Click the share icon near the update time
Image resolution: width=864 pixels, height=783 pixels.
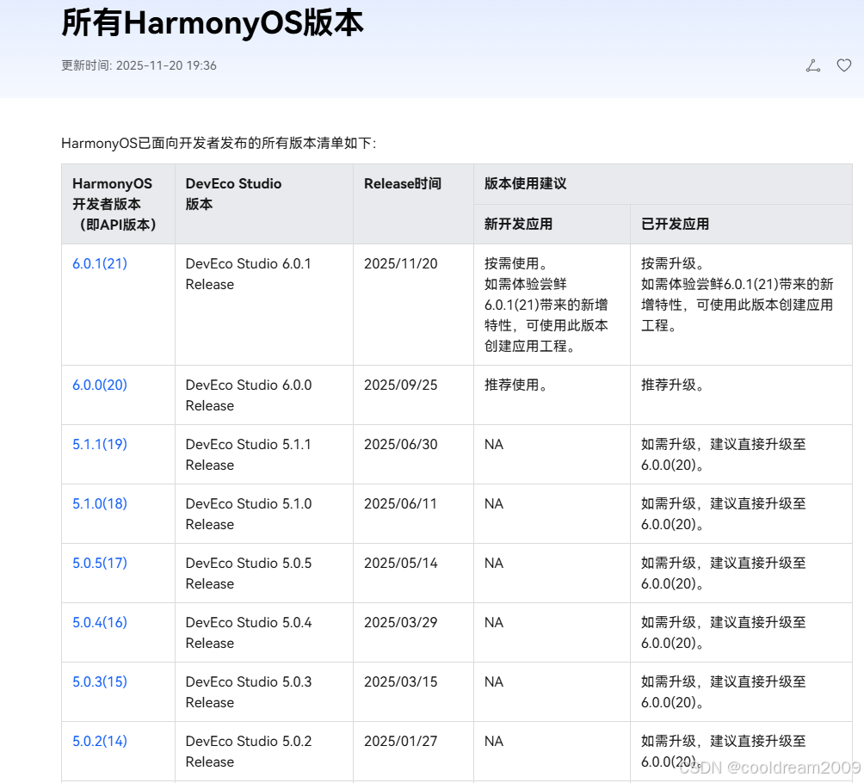click(x=812, y=65)
